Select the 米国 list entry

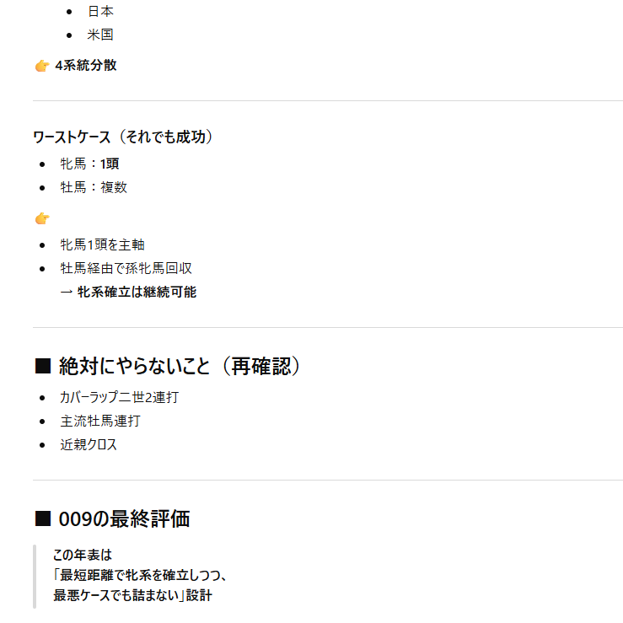100,35
